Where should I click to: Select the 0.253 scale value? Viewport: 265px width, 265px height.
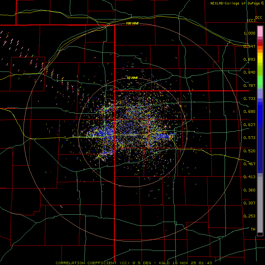coord(249,216)
